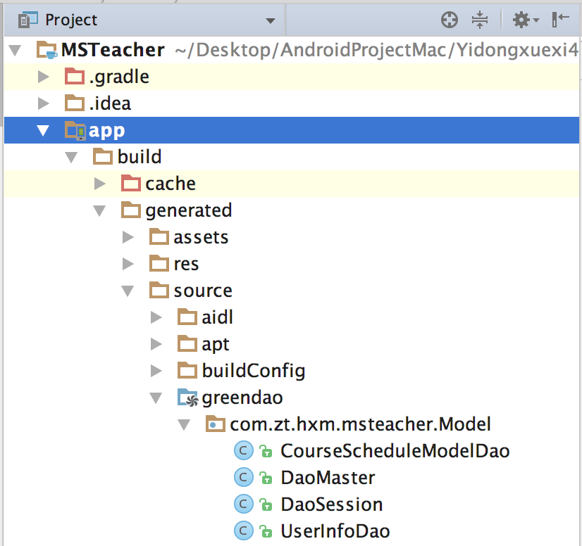Select the assets folder name
The image size is (582, 546).
point(201,237)
